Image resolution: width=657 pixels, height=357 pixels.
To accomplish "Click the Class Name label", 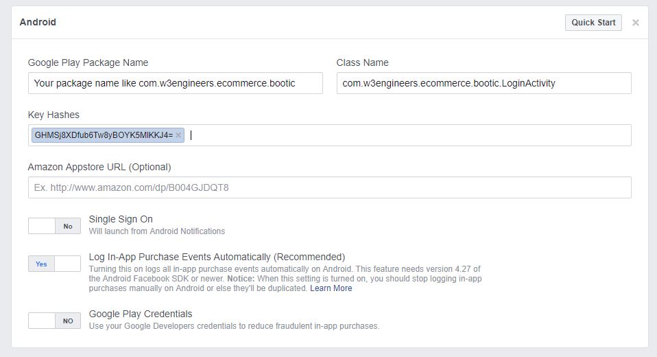I will pos(362,62).
